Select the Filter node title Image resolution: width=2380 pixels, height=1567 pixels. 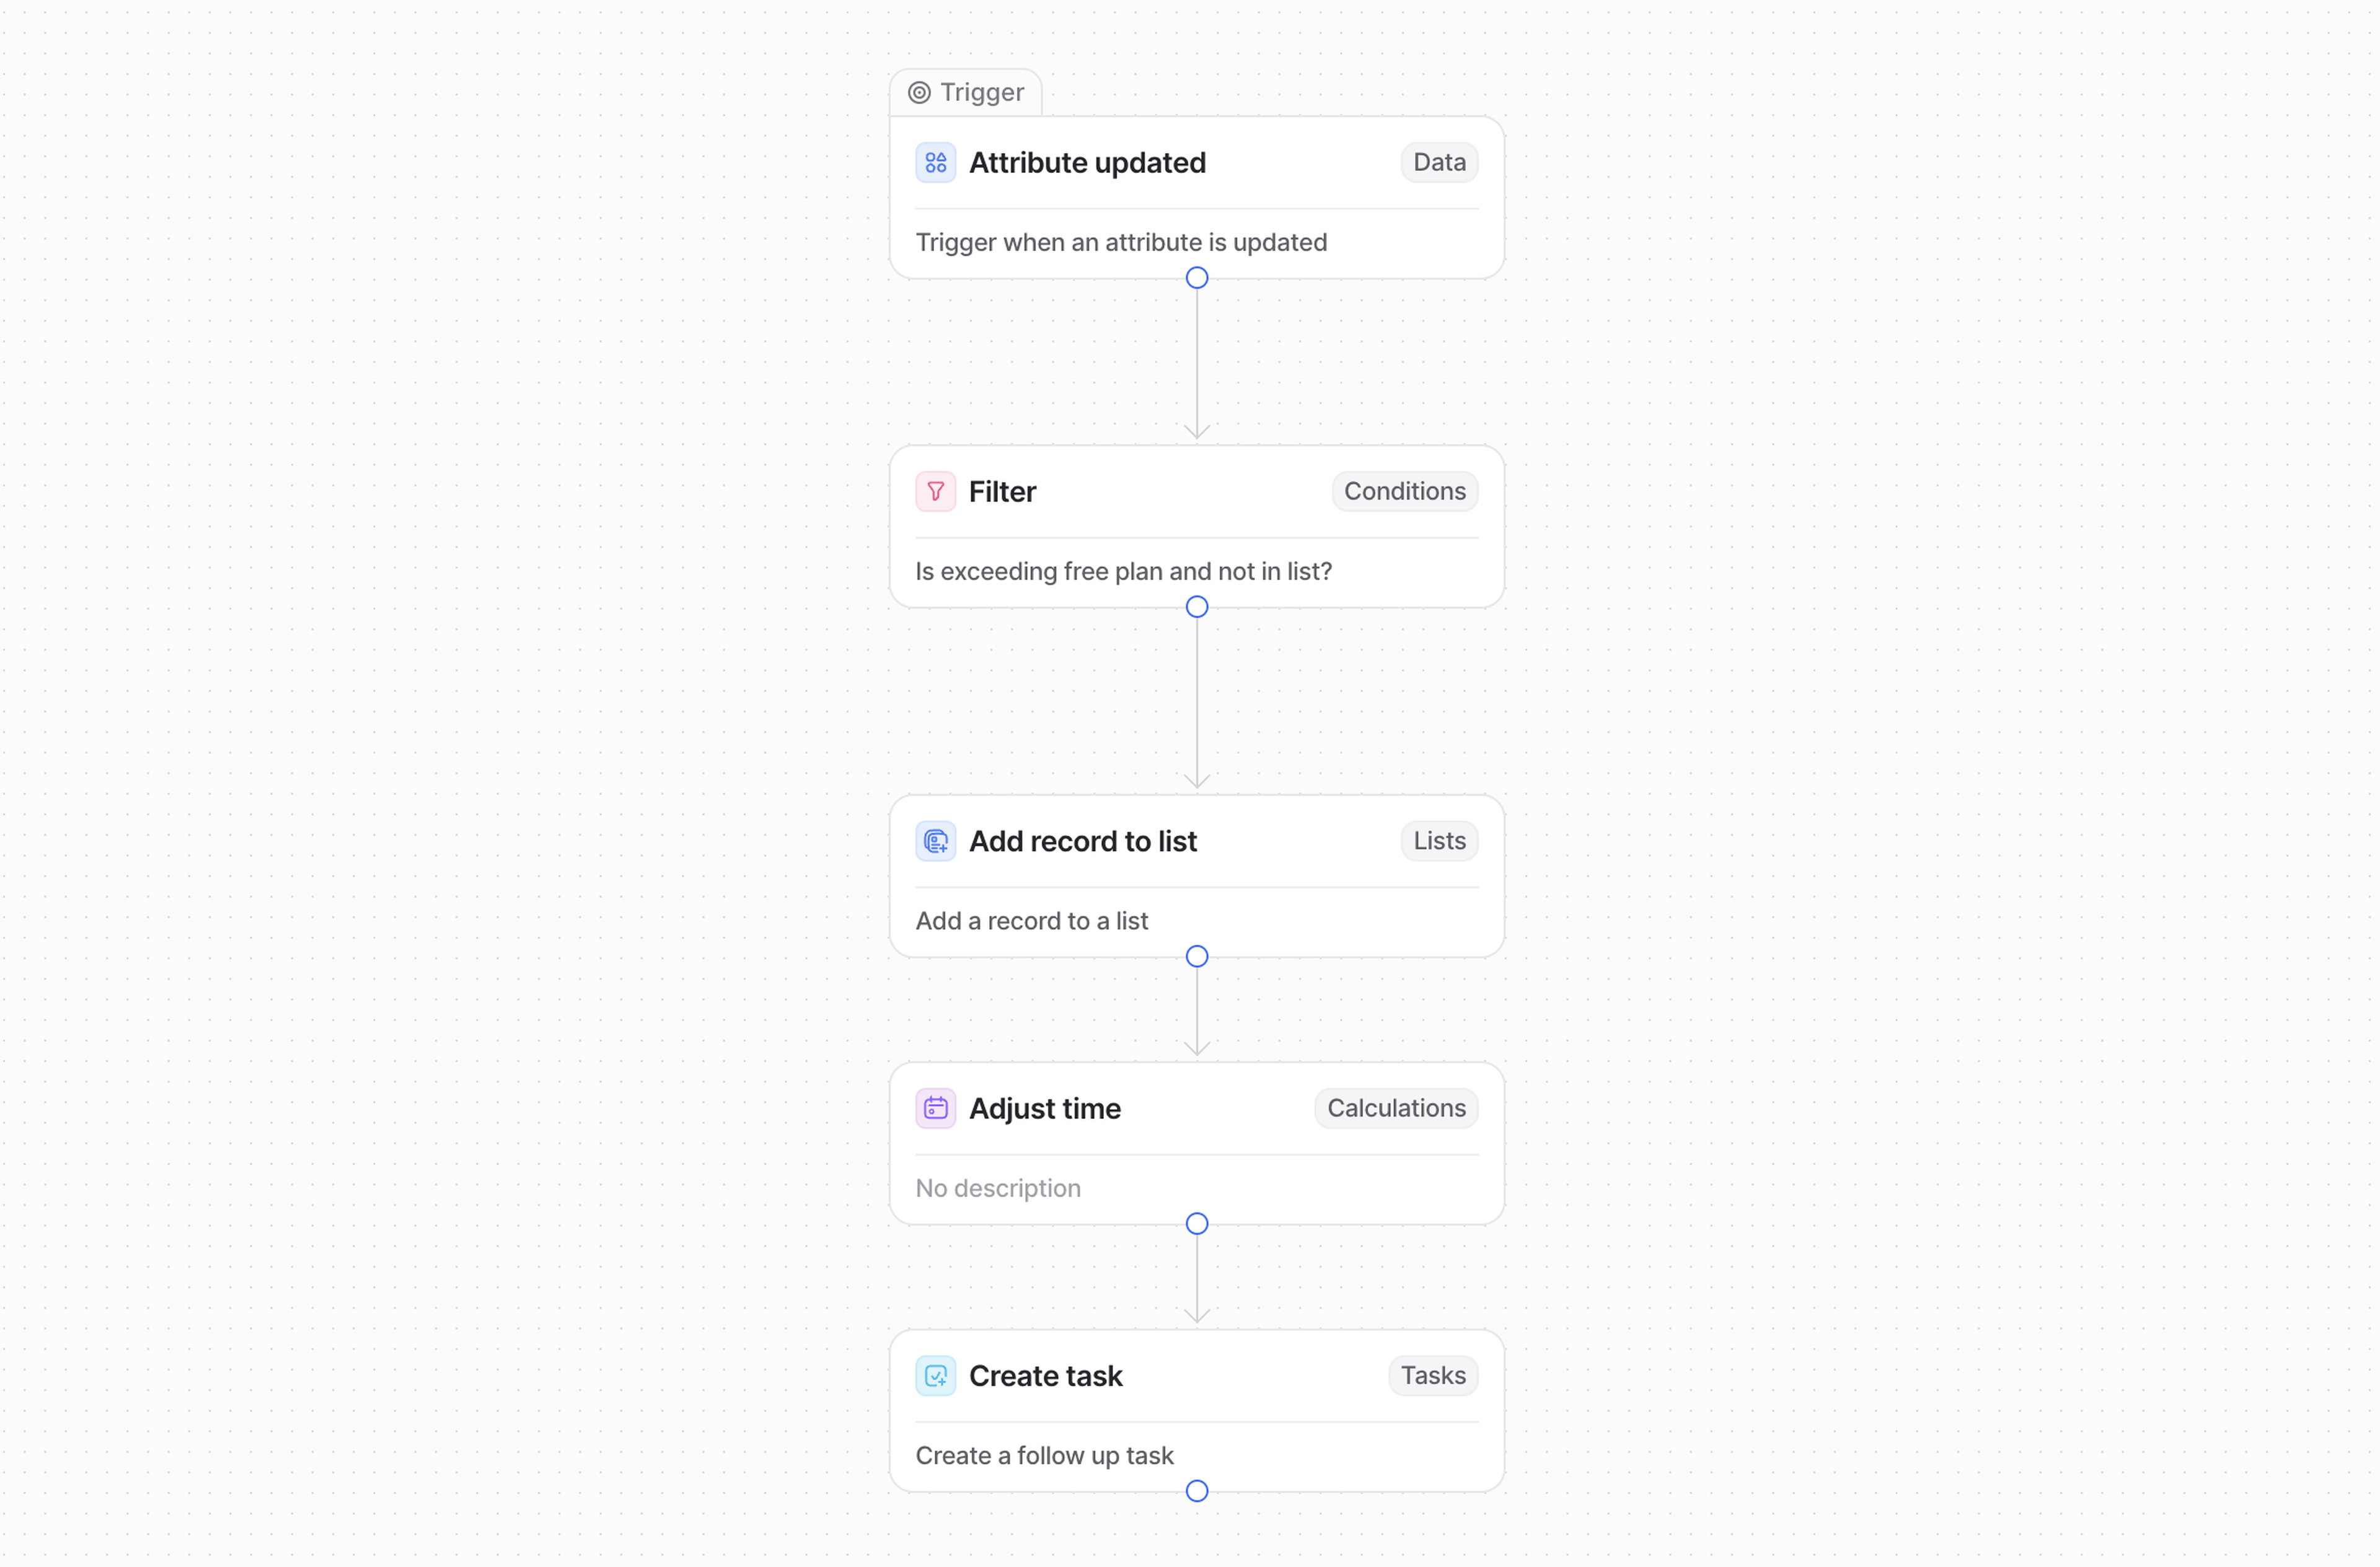[1002, 492]
